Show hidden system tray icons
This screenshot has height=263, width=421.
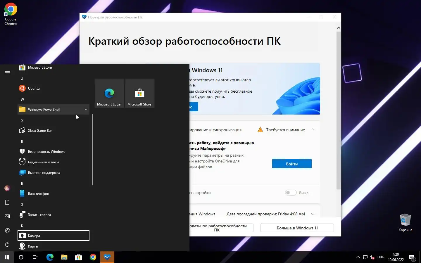[x=358, y=257]
